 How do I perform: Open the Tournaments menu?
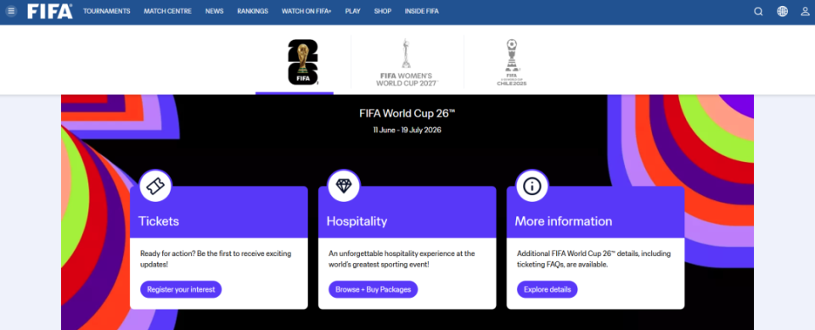(x=107, y=11)
